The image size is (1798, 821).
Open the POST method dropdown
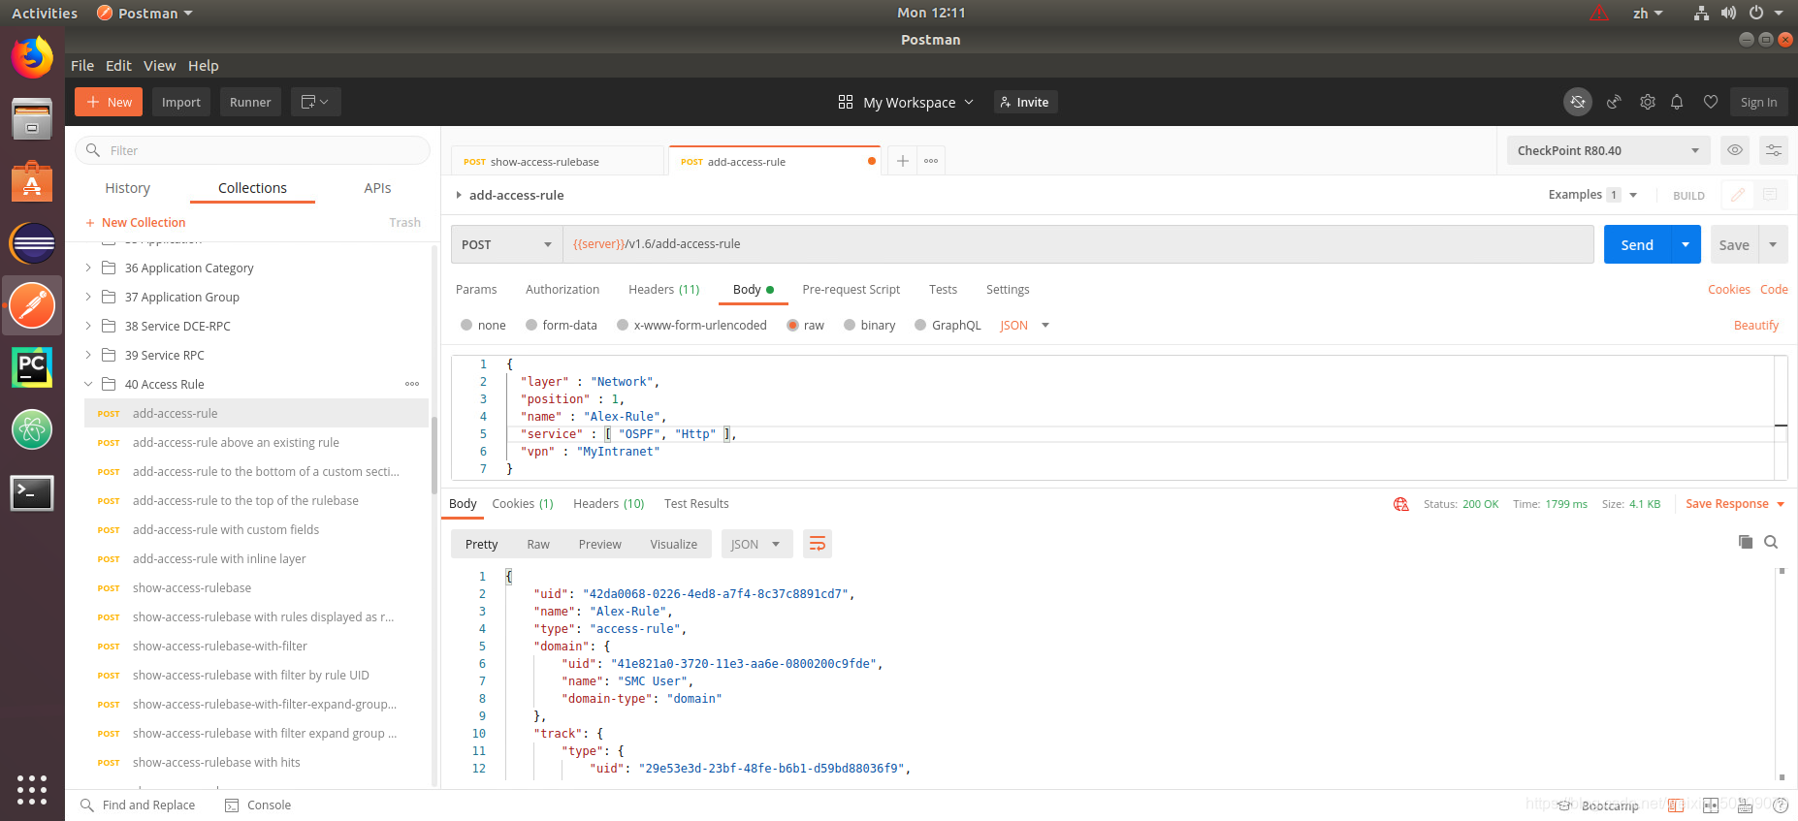point(507,244)
